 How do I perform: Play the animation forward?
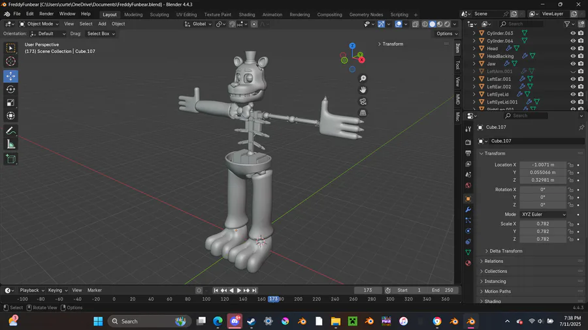tap(239, 290)
